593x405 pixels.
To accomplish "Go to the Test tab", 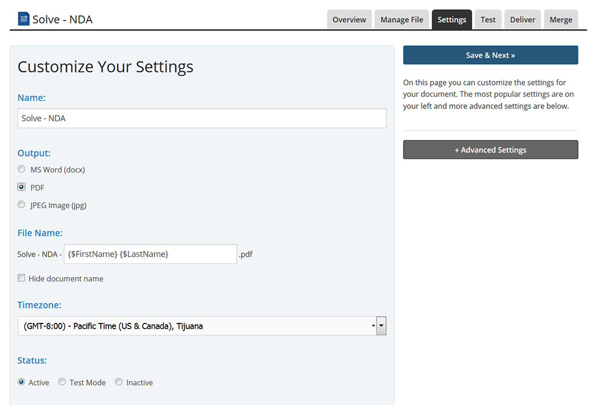I will click(x=488, y=20).
